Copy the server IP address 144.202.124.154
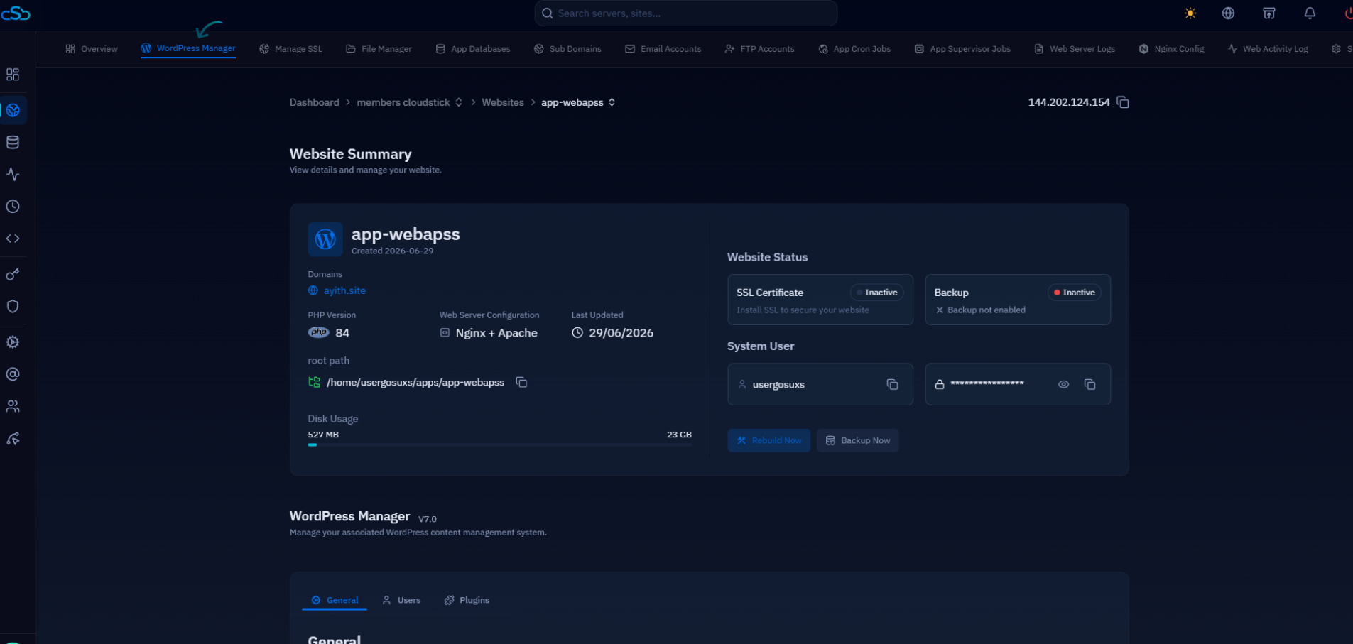This screenshot has width=1353, height=644. pyautogui.click(x=1123, y=102)
